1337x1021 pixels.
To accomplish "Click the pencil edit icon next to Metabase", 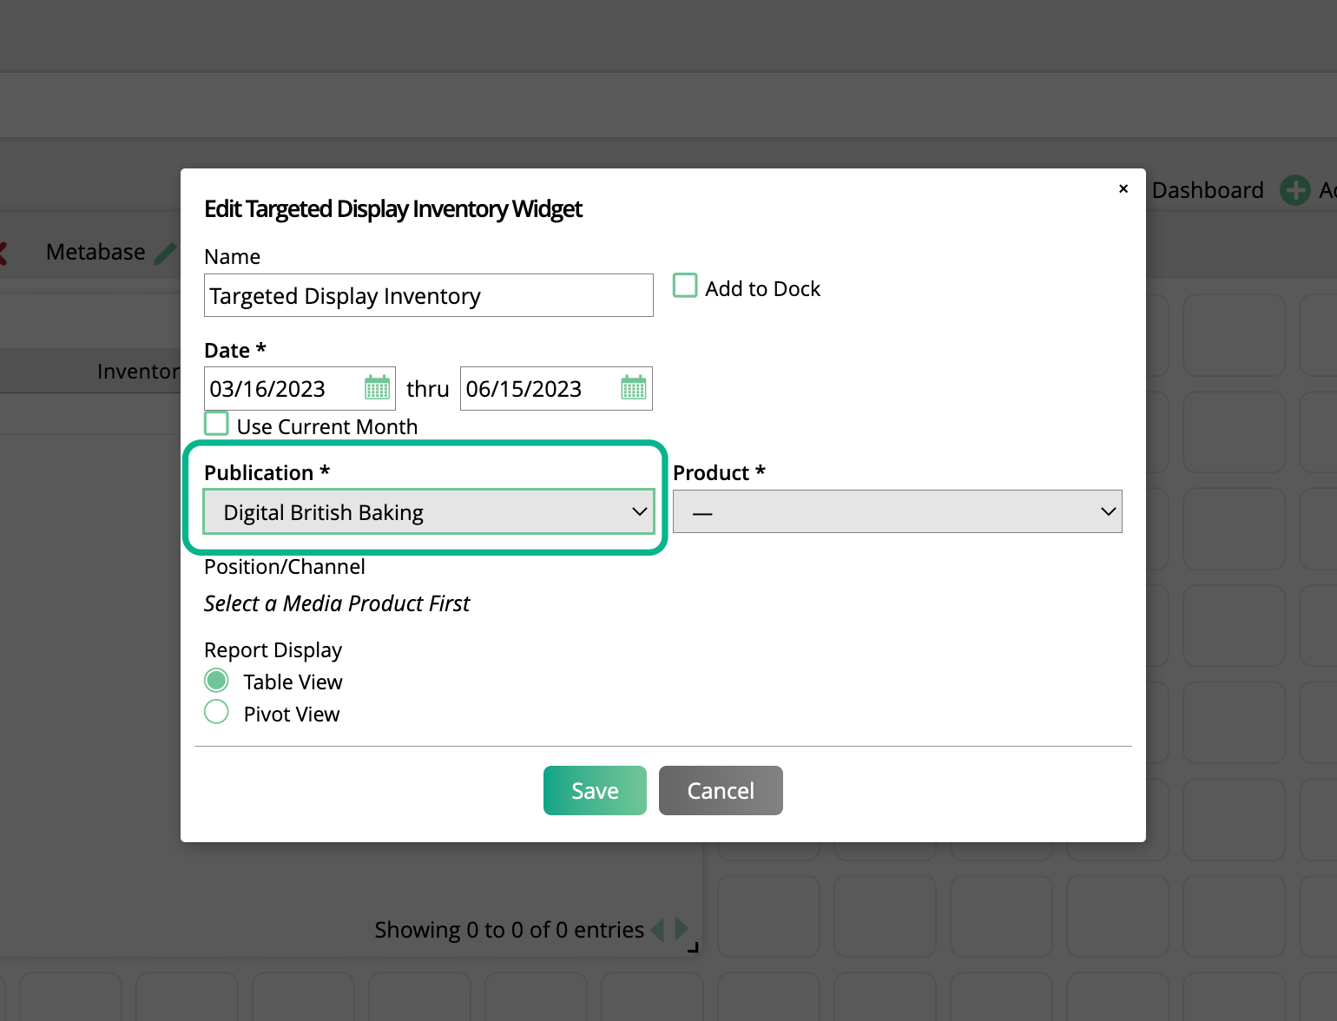I will pos(164,254).
